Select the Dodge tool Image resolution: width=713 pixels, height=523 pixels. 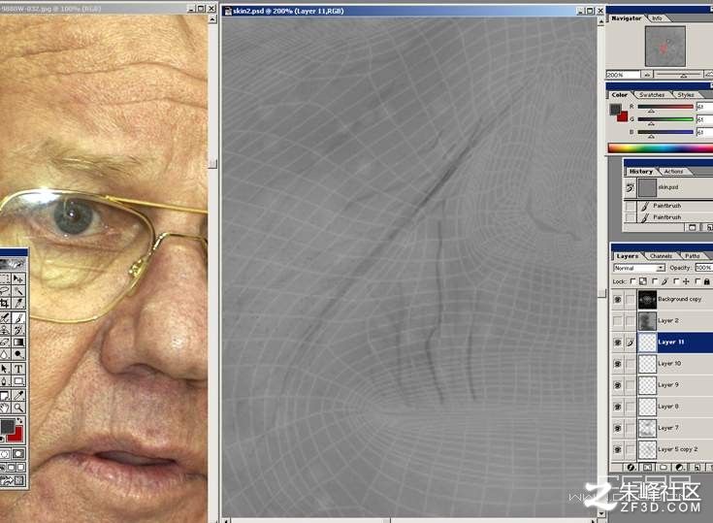(18, 354)
